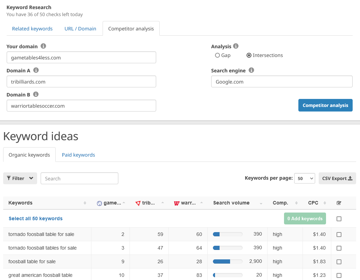Click volume bar for foosball table for sale

228,261
